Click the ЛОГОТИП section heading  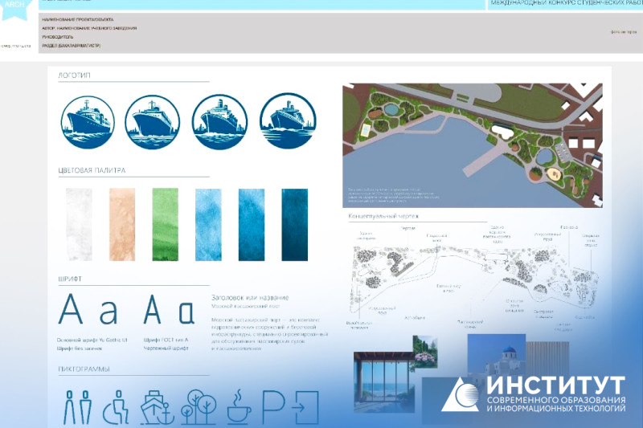pyautogui.click(x=75, y=75)
